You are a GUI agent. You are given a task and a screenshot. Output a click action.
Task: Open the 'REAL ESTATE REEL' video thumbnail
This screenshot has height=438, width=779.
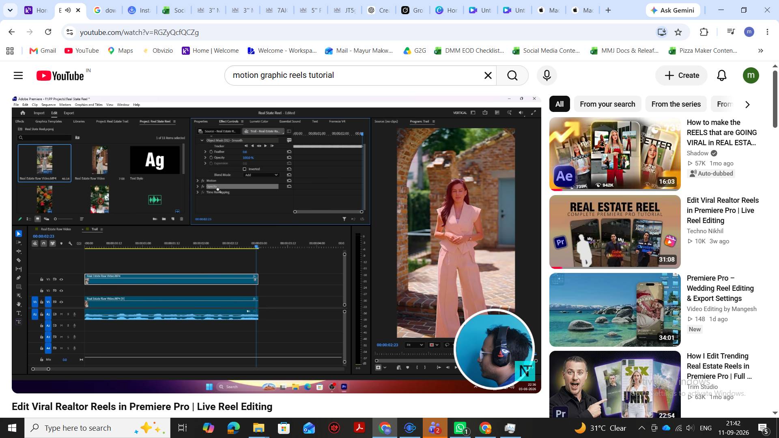(x=615, y=232)
